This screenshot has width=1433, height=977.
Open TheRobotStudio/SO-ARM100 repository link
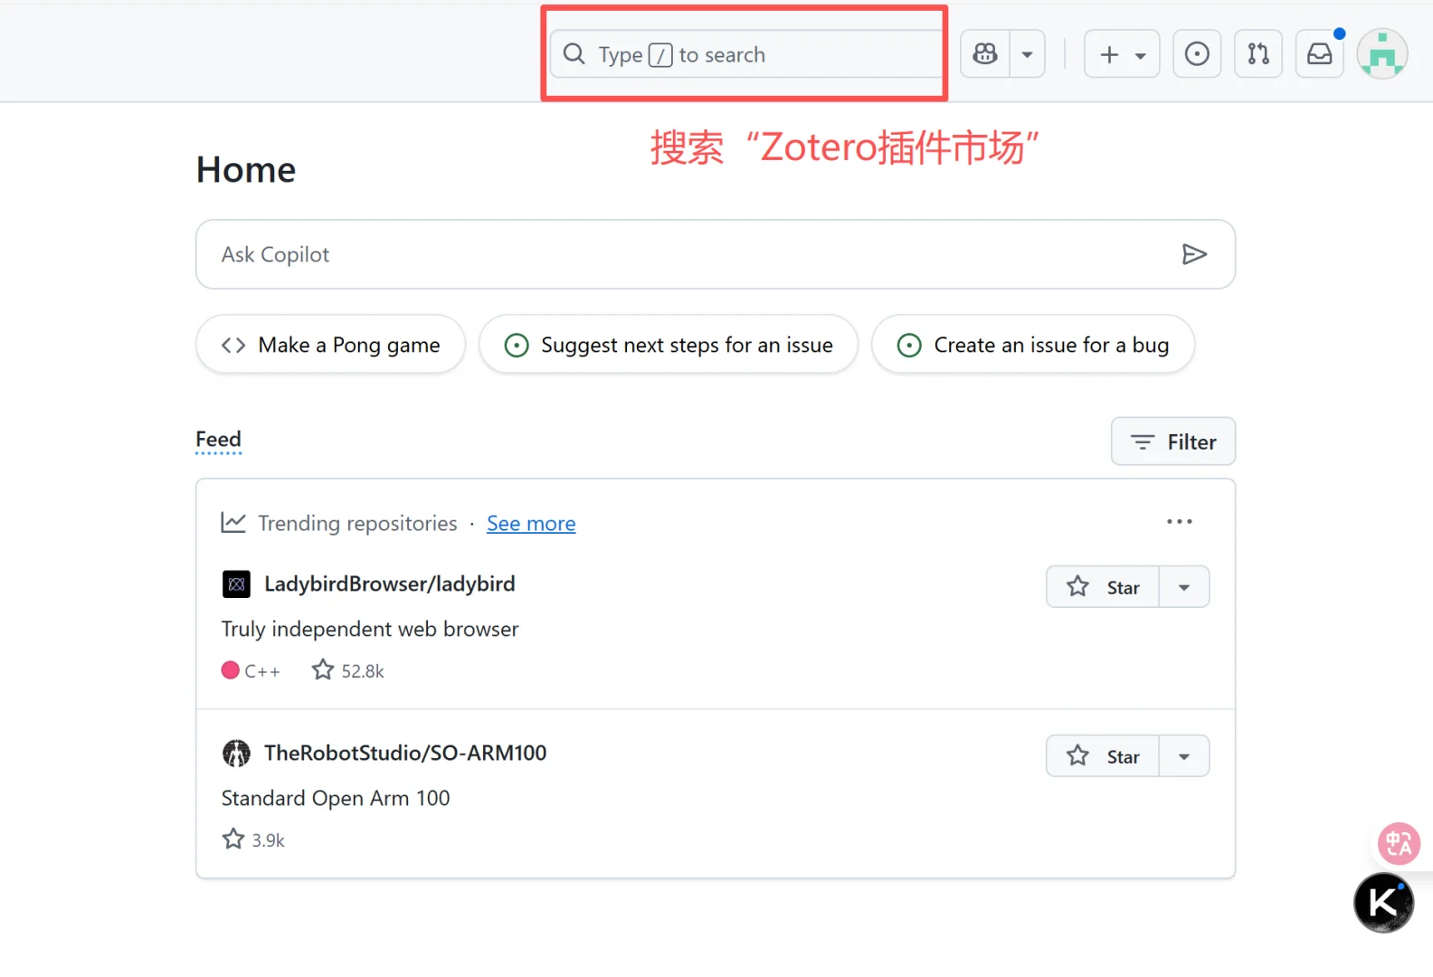click(405, 754)
